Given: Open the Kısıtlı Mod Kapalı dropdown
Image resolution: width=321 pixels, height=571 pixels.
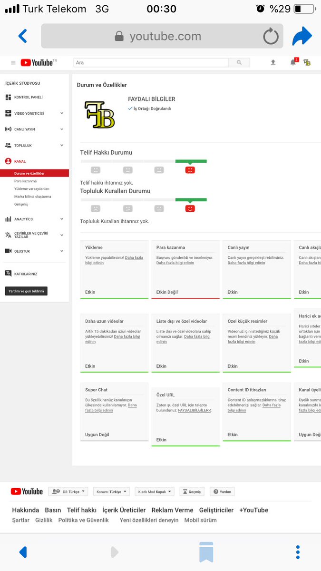Looking at the screenshot, I should point(155,492).
